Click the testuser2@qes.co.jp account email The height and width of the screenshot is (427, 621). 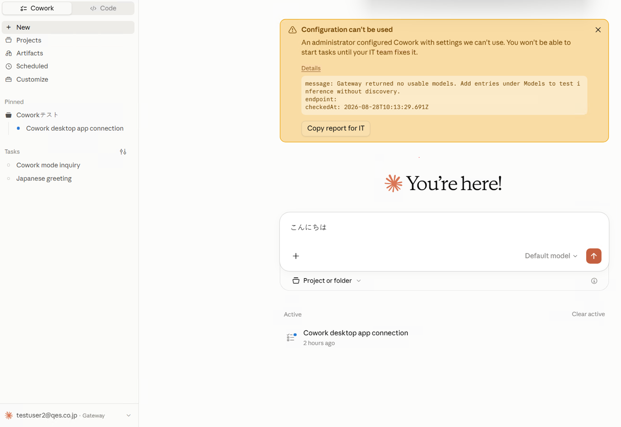click(47, 415)
